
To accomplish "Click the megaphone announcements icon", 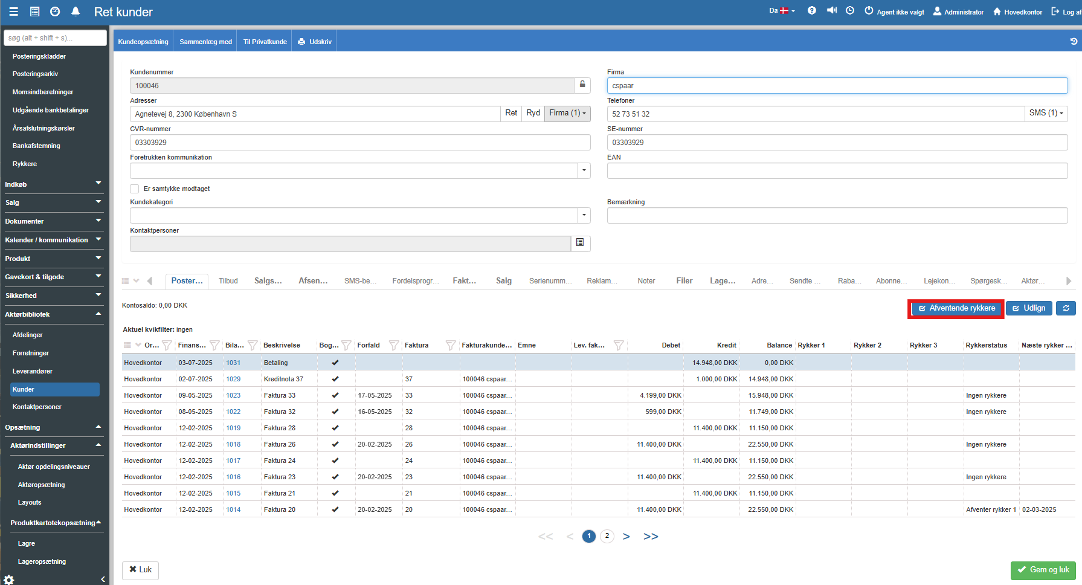I will coord(831,11).
